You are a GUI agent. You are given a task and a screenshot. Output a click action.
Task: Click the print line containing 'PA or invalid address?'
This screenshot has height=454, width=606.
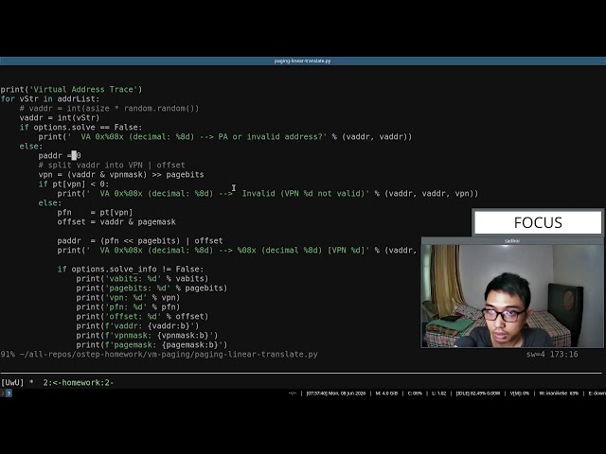point(225,136)
